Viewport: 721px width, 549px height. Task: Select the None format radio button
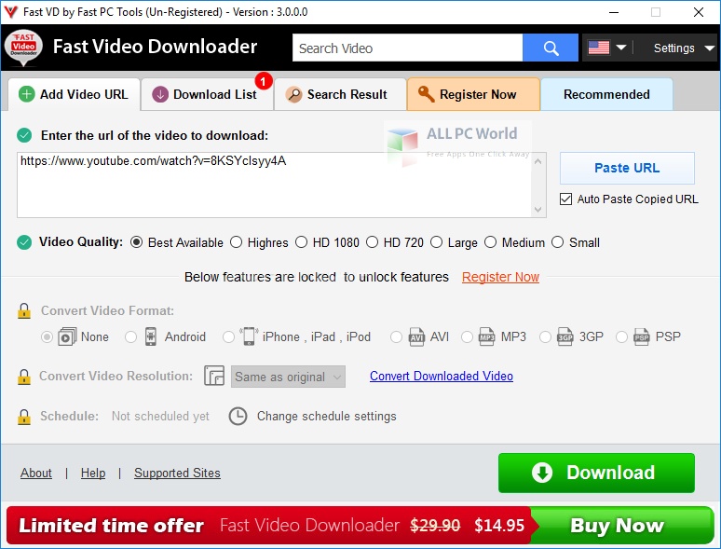47,336
